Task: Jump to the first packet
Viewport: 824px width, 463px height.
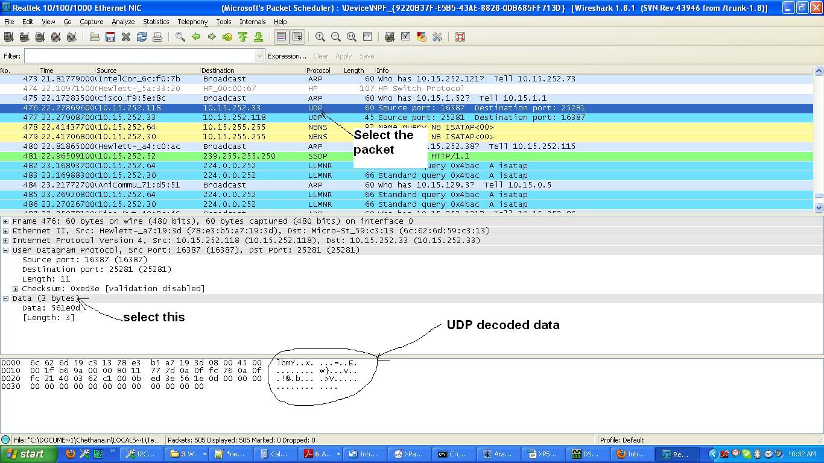Action: (243, 37)
